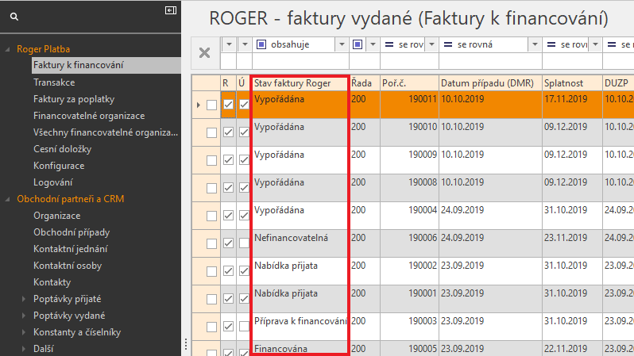Sort by Stav faktury Roger column header

(x=300, y=83)
